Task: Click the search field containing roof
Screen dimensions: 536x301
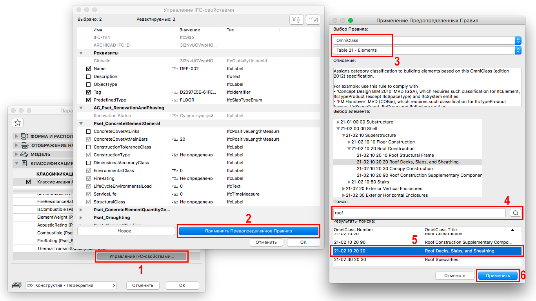Action: (420, 213)
